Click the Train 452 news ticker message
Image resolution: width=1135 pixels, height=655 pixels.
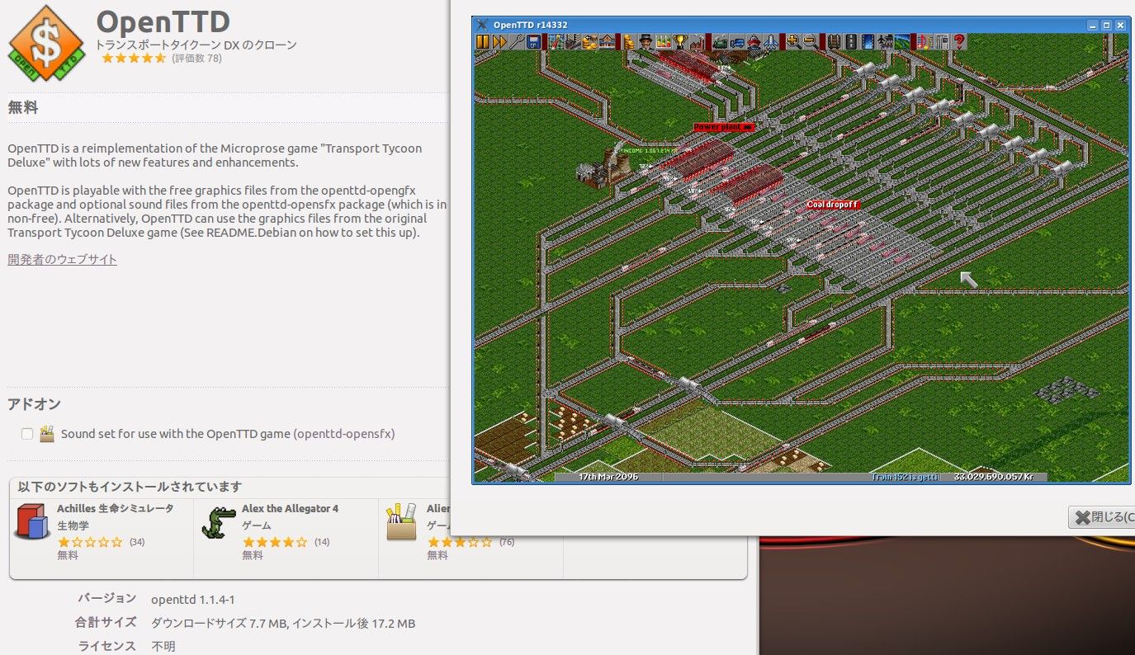[x=906, y=477]
